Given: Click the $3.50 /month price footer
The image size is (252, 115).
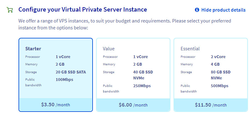Looking at the screenshot, I should point(56,105).
